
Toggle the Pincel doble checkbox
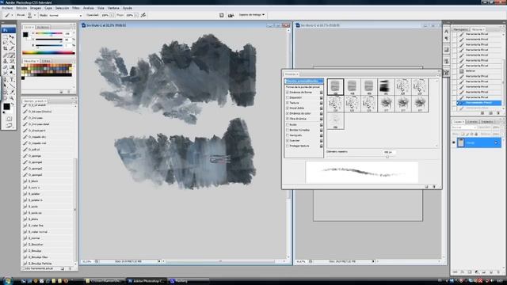point(288,108)
